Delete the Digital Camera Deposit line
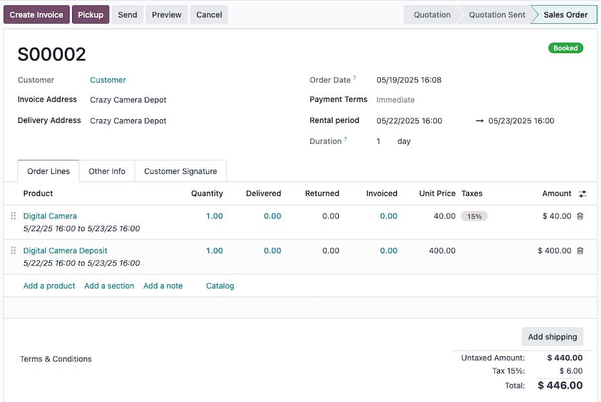The image size is (601, 402). pyautogui.click(x=580, y=251)
